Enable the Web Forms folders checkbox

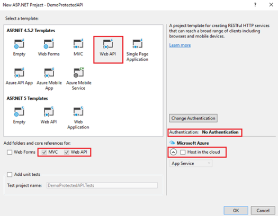[x=10, y=152]
